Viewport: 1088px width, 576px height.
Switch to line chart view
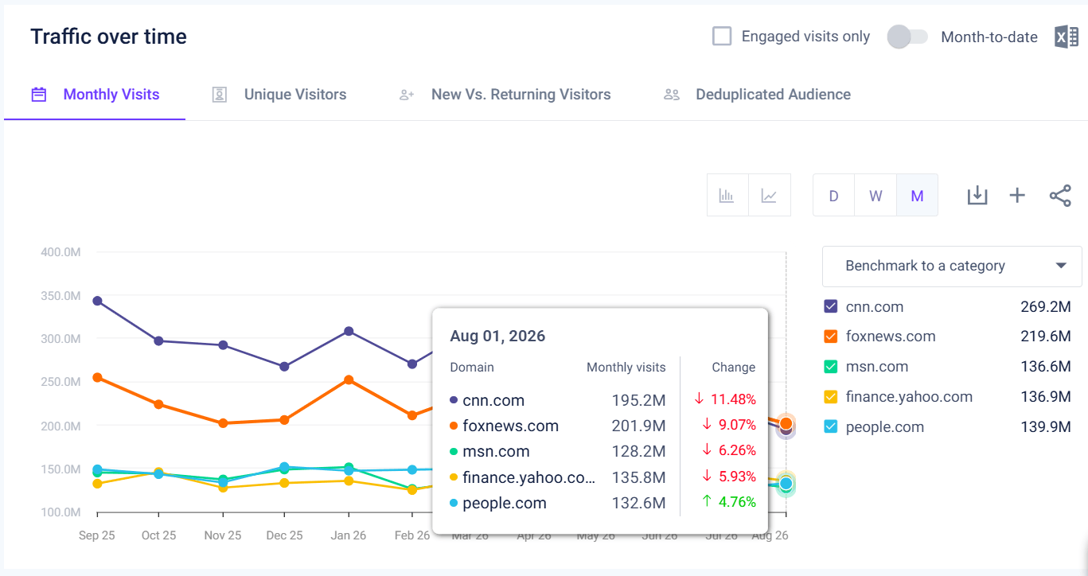770,195
